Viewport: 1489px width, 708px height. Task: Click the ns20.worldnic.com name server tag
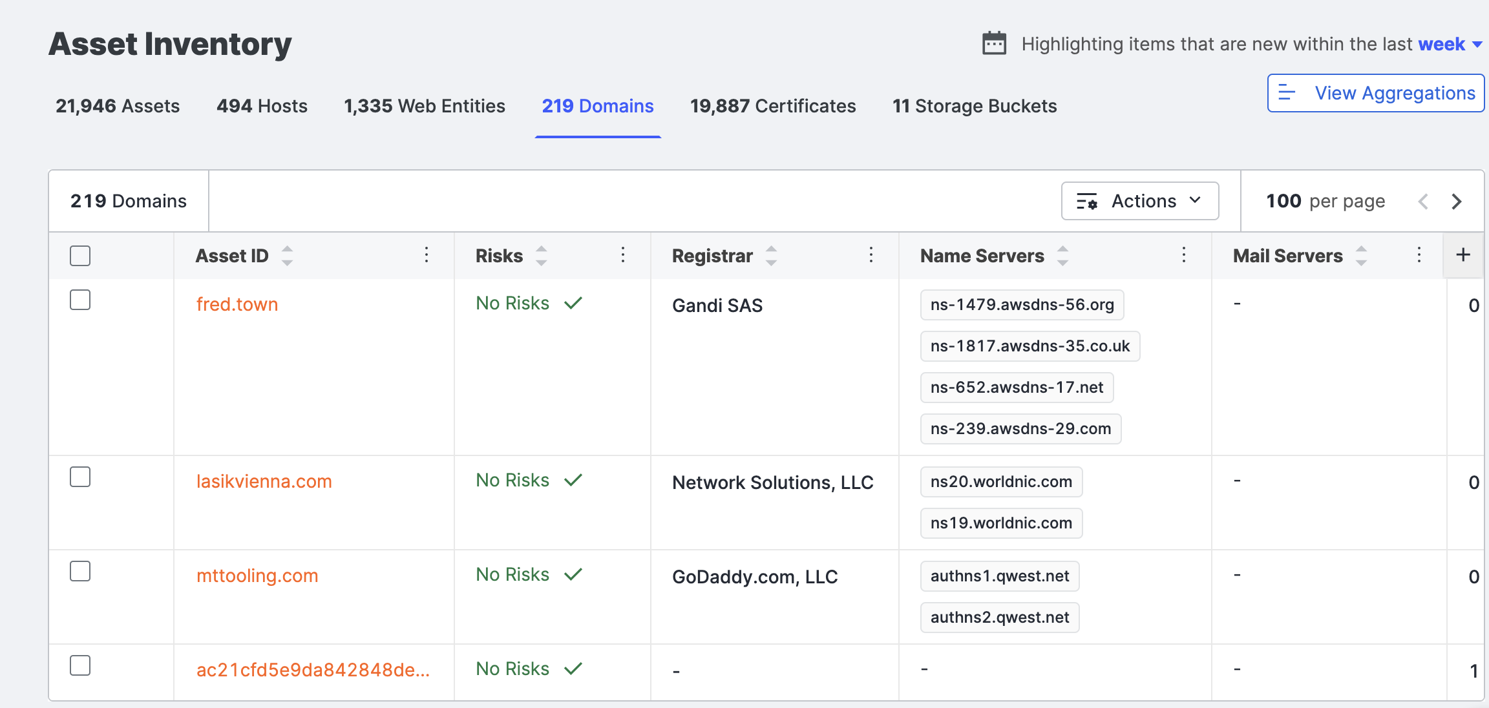(x=1001, y=482)
